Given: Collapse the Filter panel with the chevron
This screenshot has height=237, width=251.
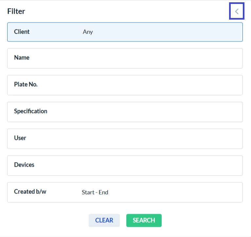Looking at the screenshot, I should (x=237, y=12).
